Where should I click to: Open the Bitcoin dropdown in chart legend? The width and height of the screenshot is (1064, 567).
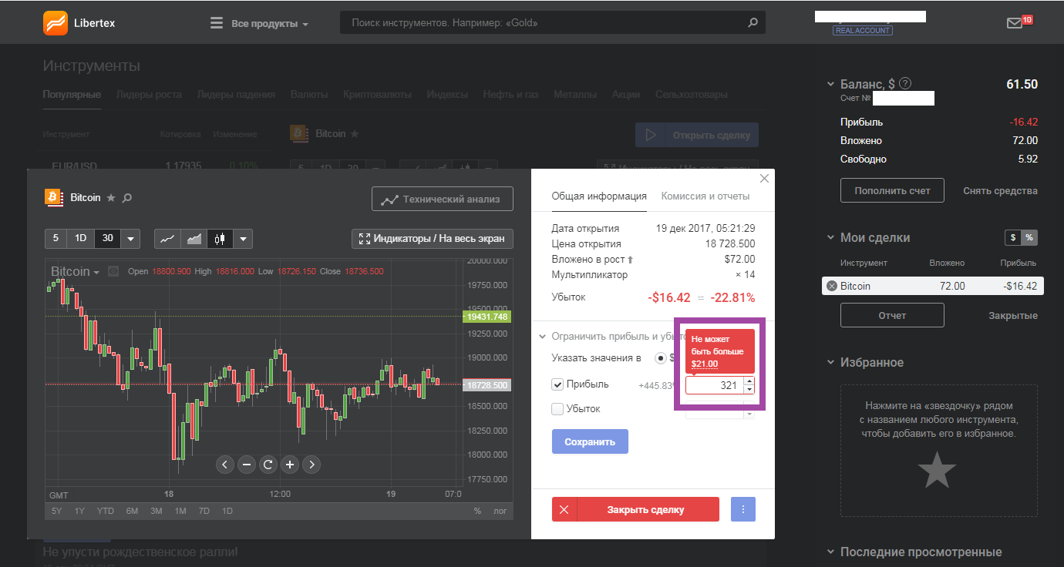click(76, 272)
